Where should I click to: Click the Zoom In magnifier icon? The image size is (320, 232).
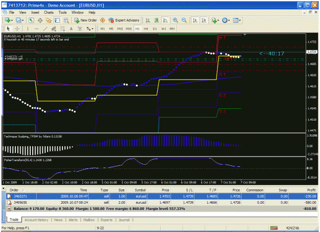point(175,20)
